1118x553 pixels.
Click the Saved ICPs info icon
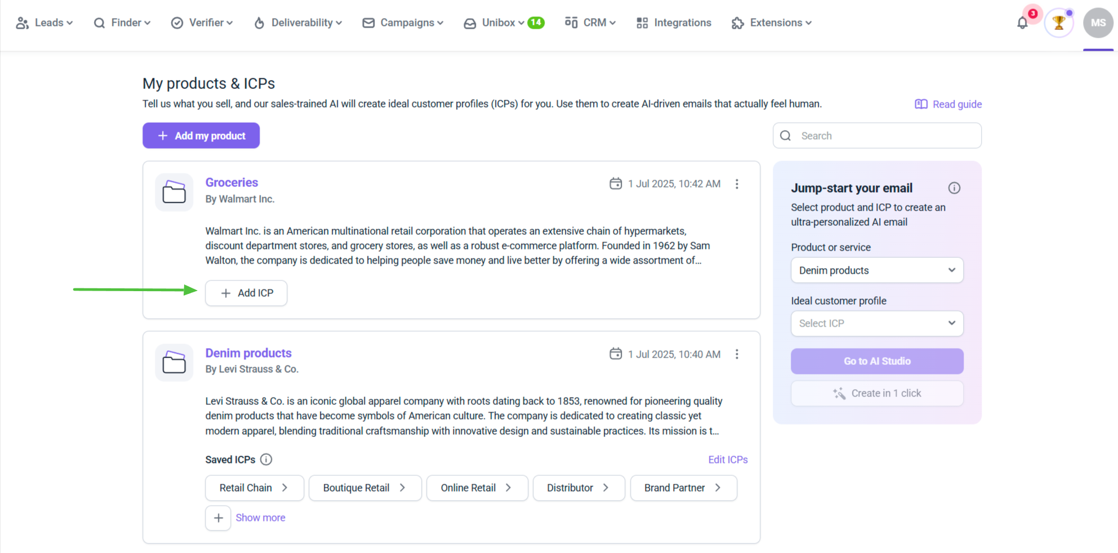pos(266,460)
